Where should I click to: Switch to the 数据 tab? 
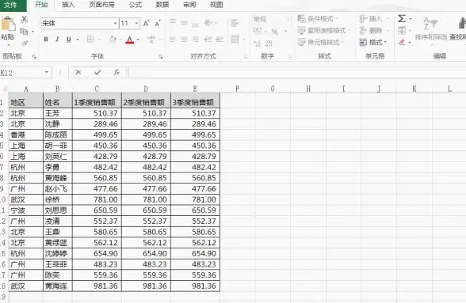162,5
